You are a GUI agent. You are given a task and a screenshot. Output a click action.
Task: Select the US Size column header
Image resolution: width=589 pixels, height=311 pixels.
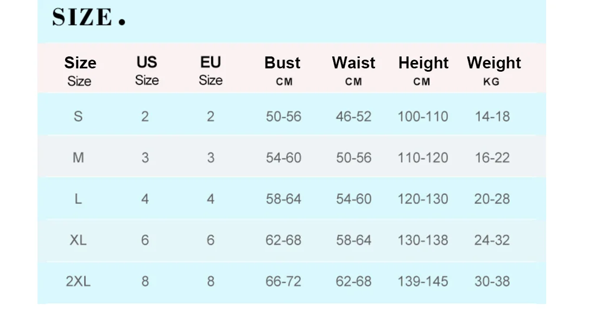coord(147,70)
